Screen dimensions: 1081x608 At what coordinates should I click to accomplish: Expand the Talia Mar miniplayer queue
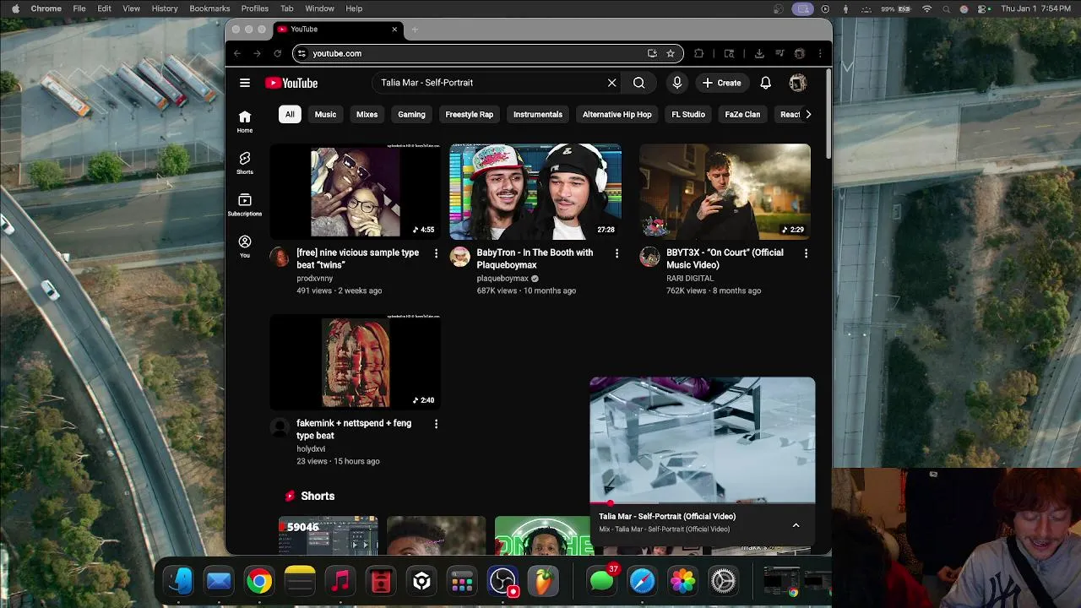[x=796, y=525]
